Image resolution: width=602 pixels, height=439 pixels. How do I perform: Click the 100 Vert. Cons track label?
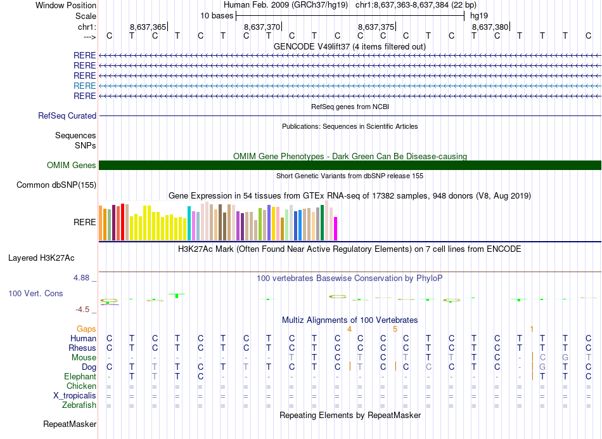(x=35, y=293)
